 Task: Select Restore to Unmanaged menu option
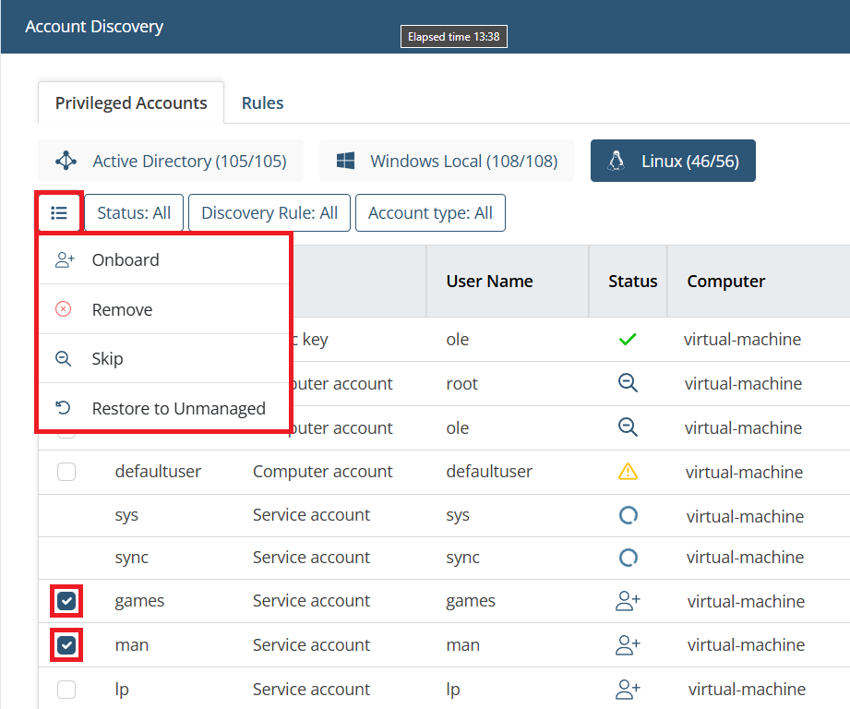point(178,408)
